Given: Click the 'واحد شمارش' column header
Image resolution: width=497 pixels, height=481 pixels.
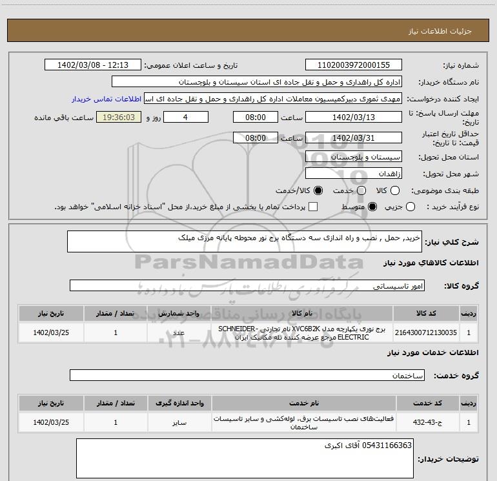Looking at the screenshot, I should [x=179, y=313].
